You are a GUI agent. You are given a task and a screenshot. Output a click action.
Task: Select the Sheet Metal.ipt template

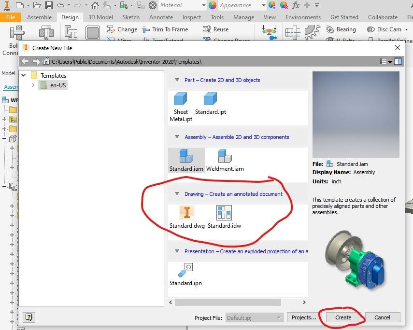[x=181, y=107]
